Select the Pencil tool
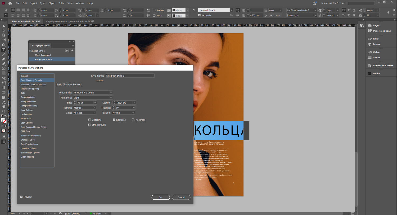 point(4,64)
